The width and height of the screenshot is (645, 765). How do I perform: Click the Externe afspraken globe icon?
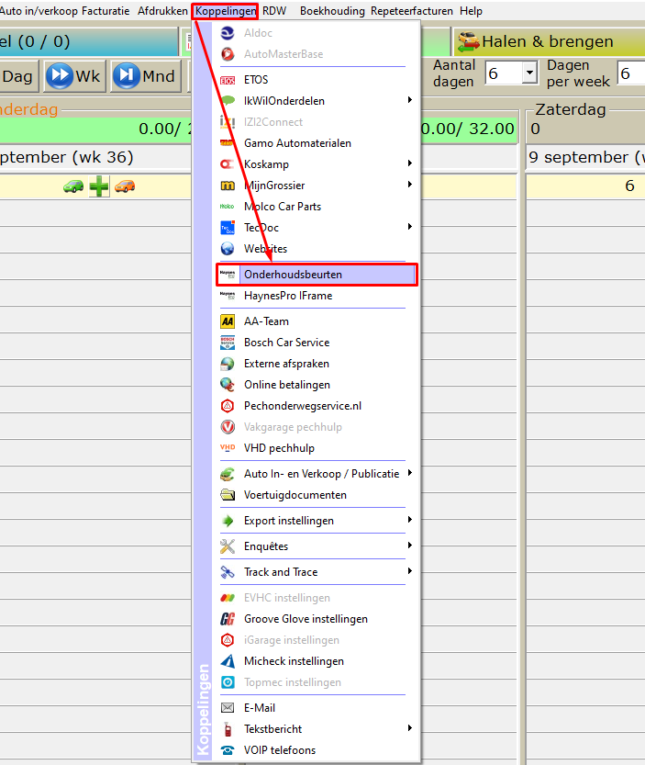[x=228, y=364]
